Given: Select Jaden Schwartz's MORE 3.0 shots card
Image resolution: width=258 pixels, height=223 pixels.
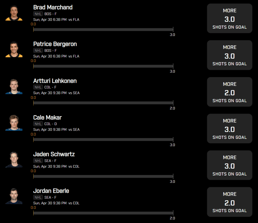Looking at the screenshot, I should [x=230, y=165].
